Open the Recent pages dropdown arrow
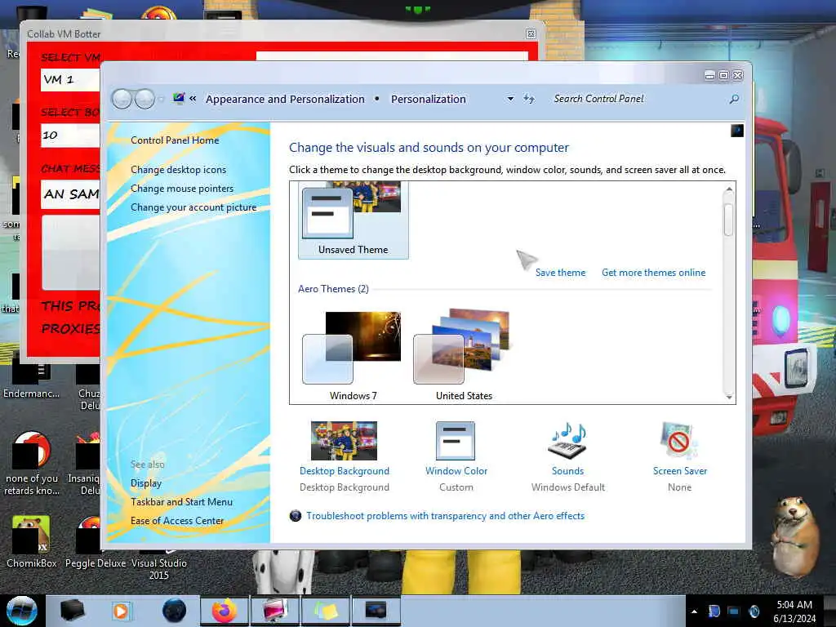Screen dimensions: 836x627 coord(161,99)
